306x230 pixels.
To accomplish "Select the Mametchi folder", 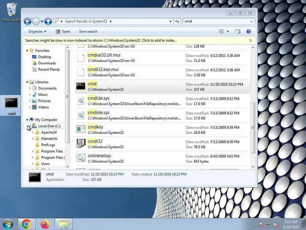I will click(49, 138).
